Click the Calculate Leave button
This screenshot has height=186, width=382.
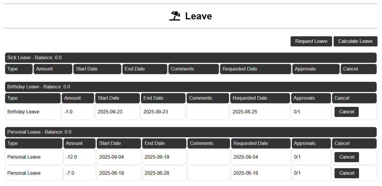pyautogui.click(x=355, y=41)
